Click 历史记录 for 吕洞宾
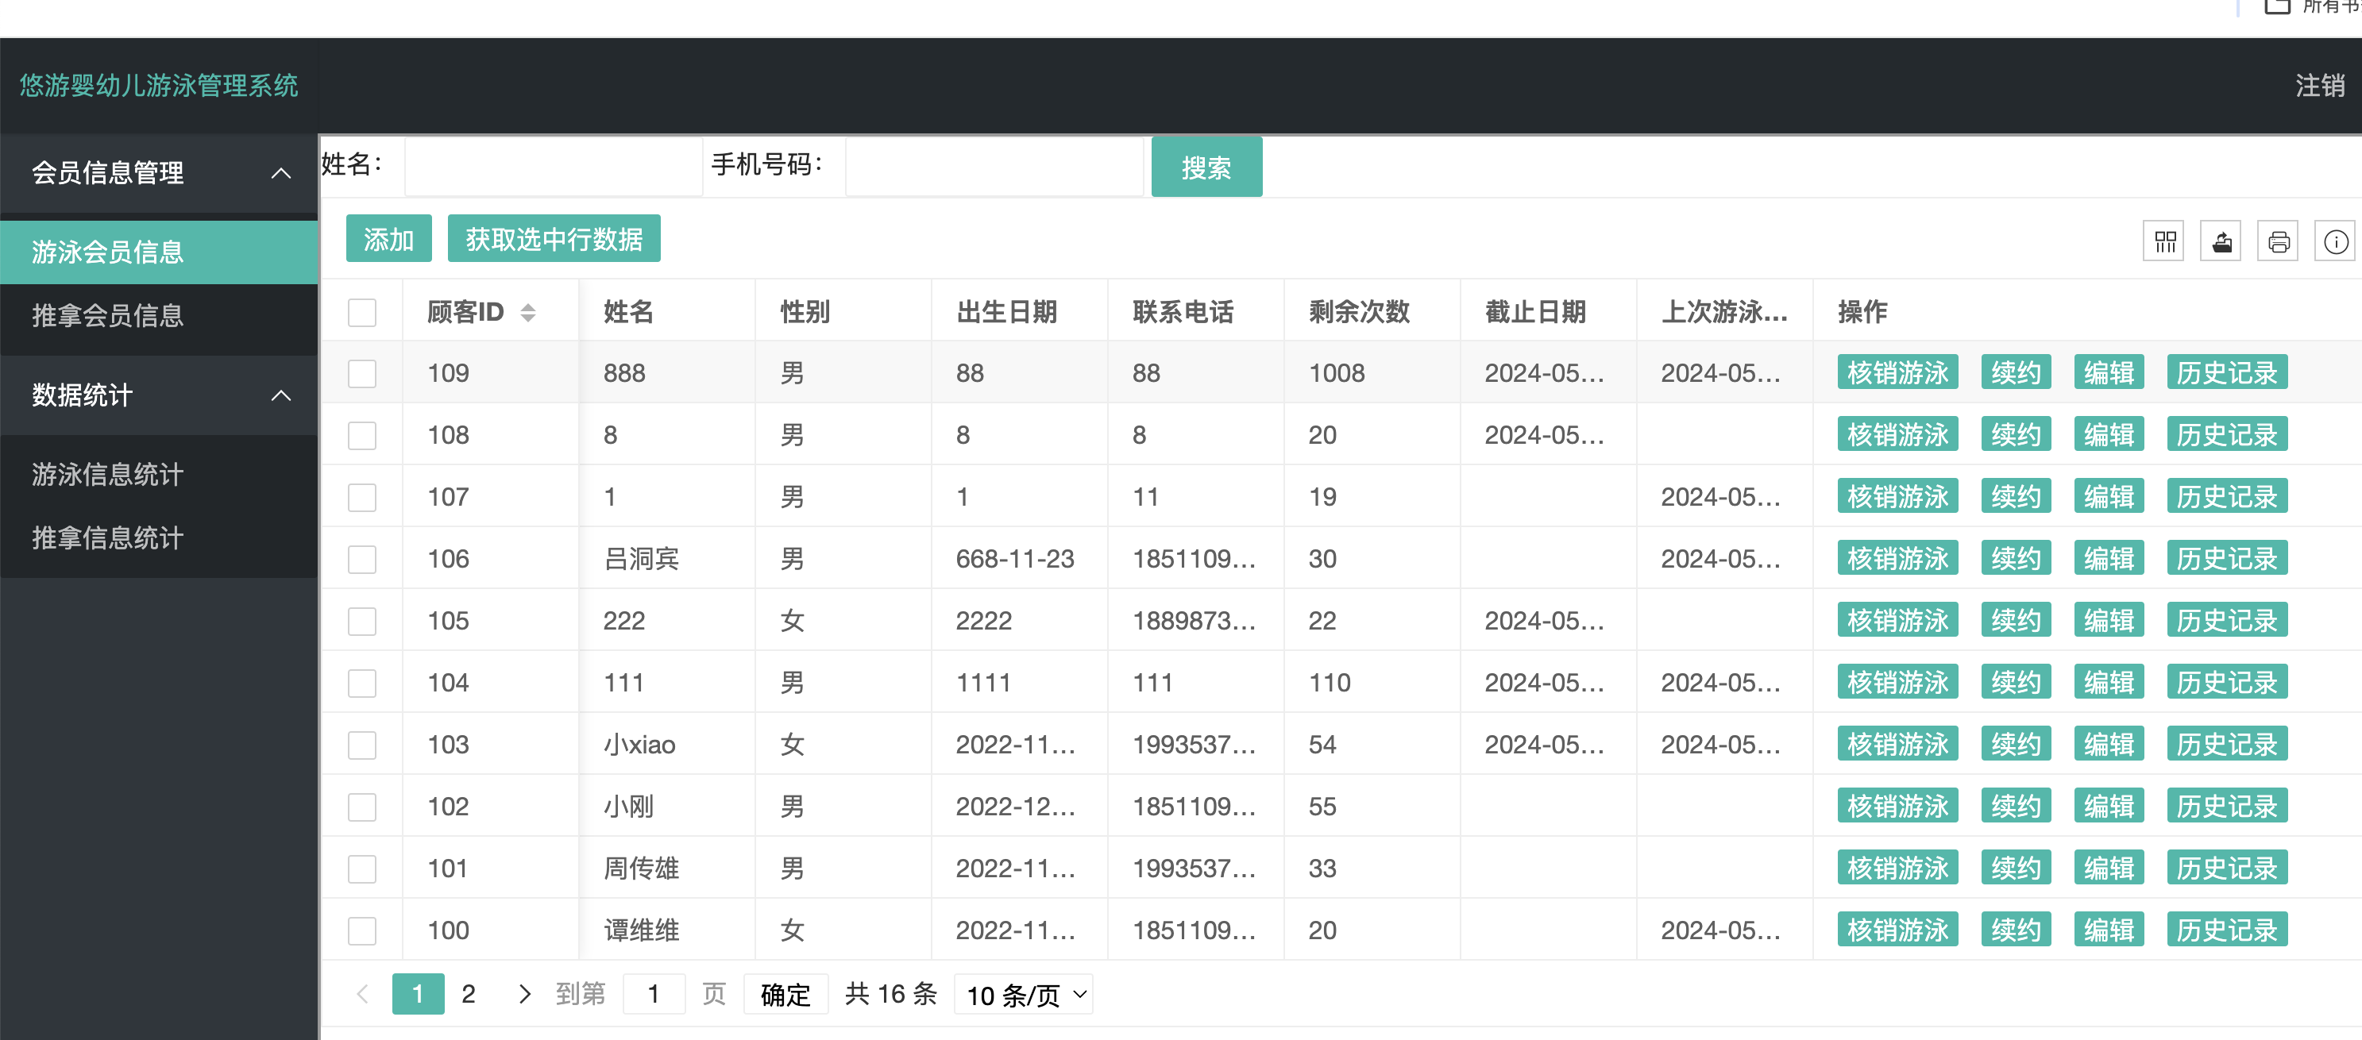 pyautogui.click(x=2226, y=559)
